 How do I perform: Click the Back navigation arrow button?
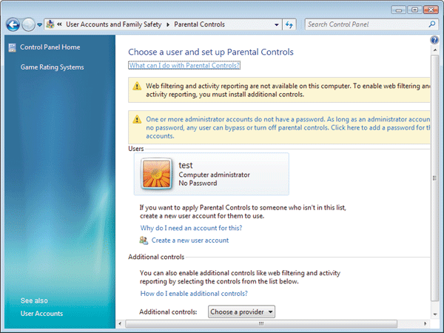13,24
